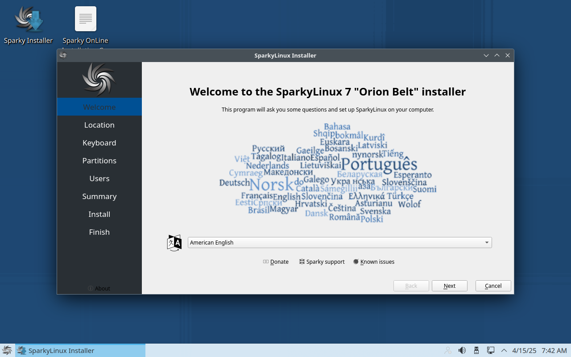
Task: Open the volume control in system tray
Action: coord(462,350)
